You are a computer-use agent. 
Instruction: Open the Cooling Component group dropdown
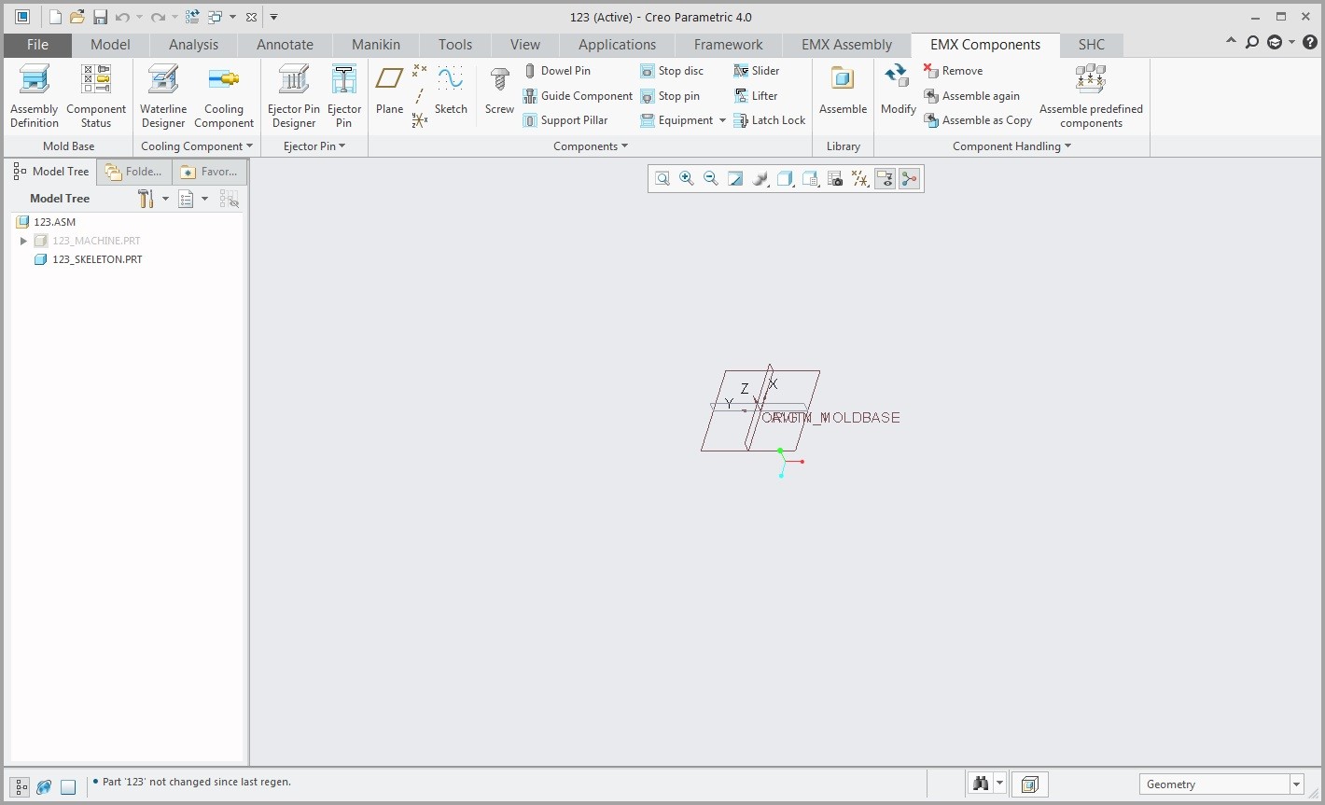click(x=197, y=146)
